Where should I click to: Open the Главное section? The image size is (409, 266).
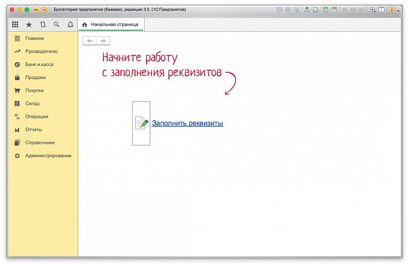click(x=34, y=38)
